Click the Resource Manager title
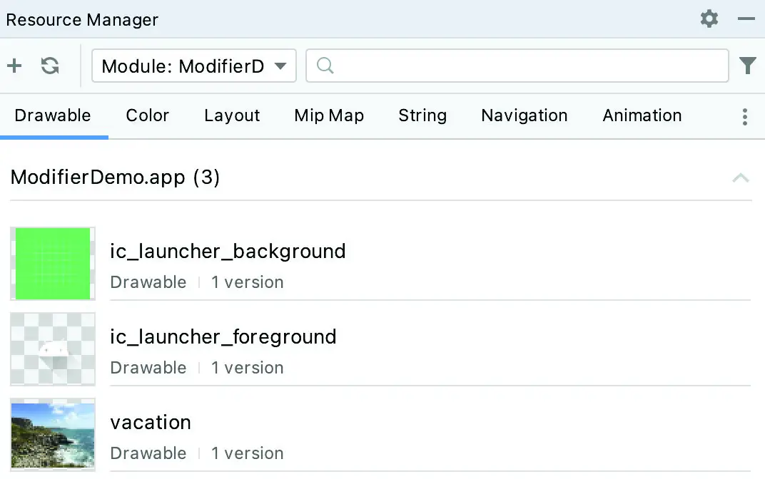This screenshot has height=479, width=765. [82, 19]
